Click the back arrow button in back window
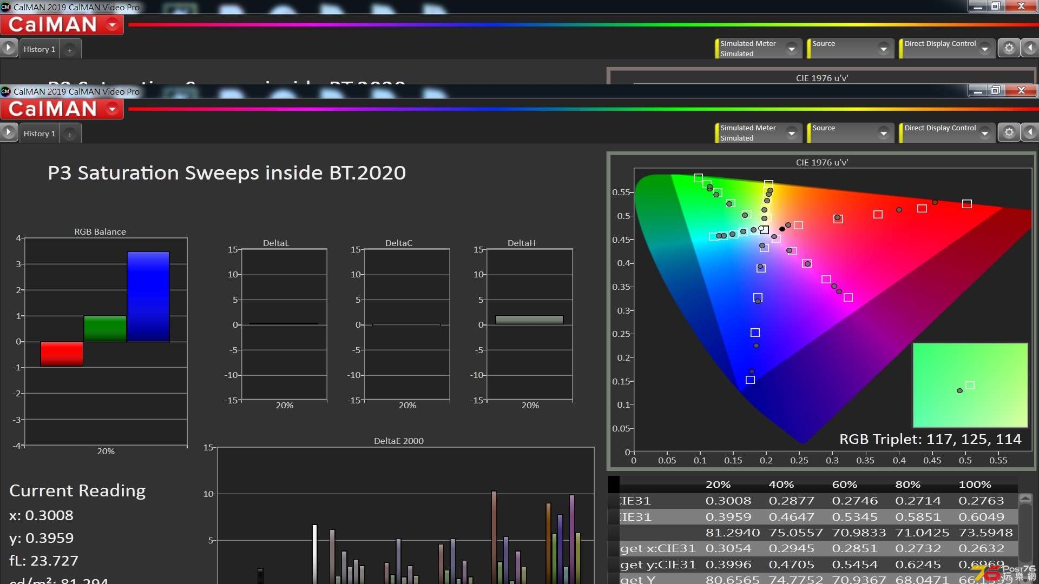Image resolution: width=1039 pixels, height=584 pixels. tap(1030, 48)
